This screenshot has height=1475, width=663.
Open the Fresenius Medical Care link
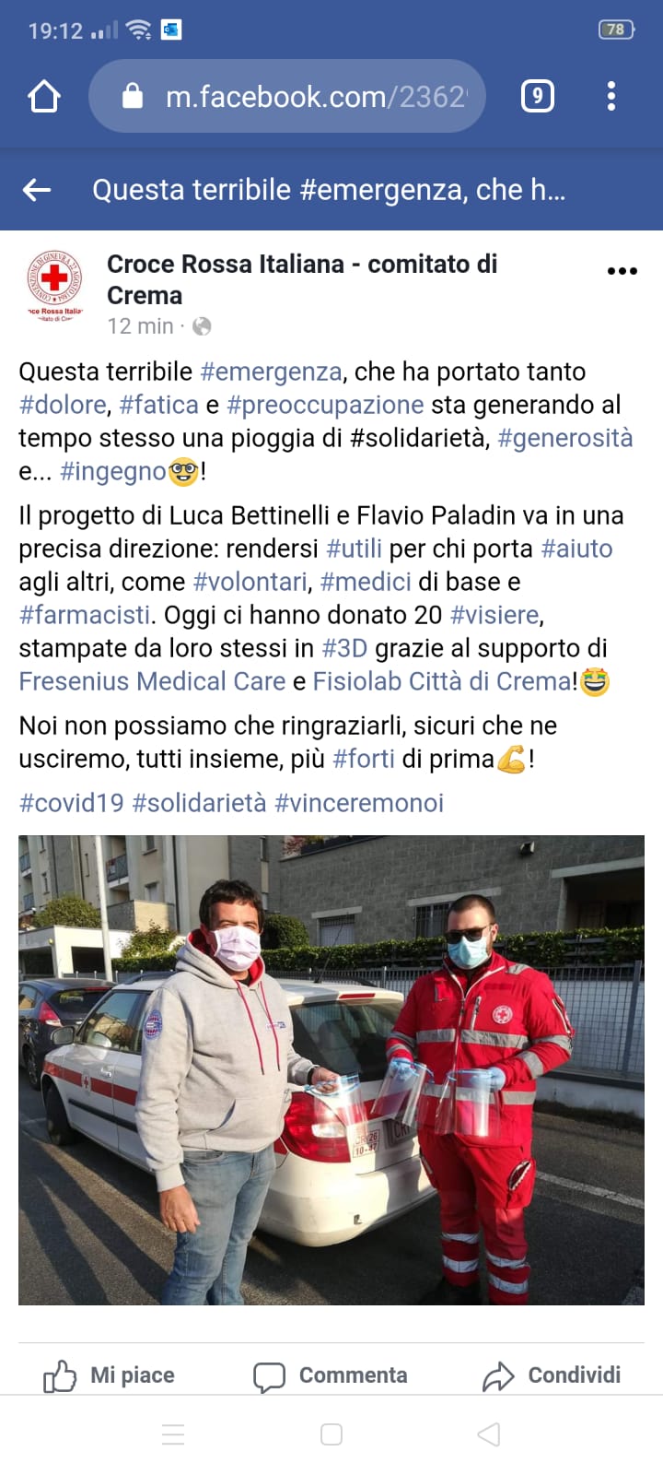pyautogui.click(x=152, y=681)
